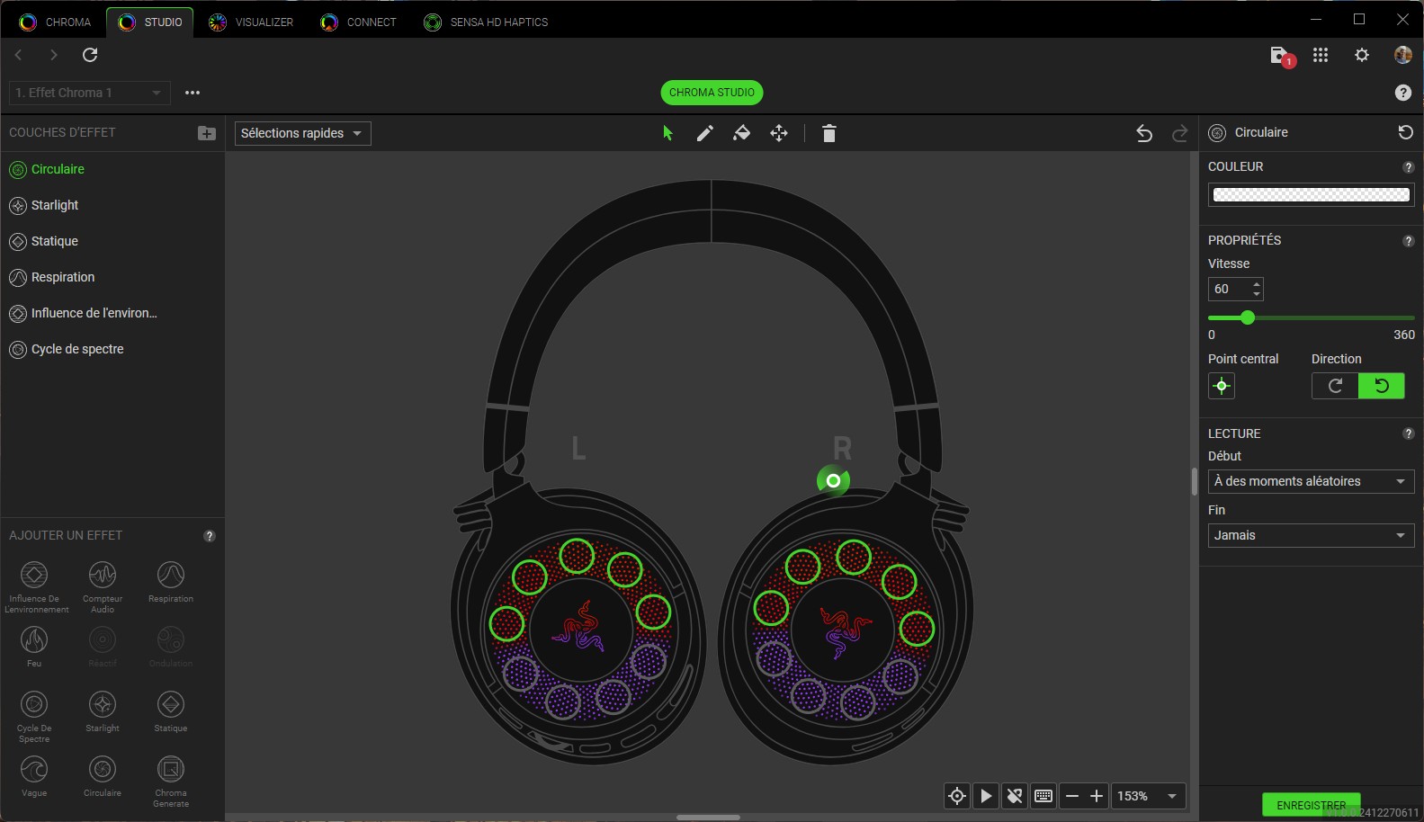Select the Respiration effect layer

coord(112,277)
